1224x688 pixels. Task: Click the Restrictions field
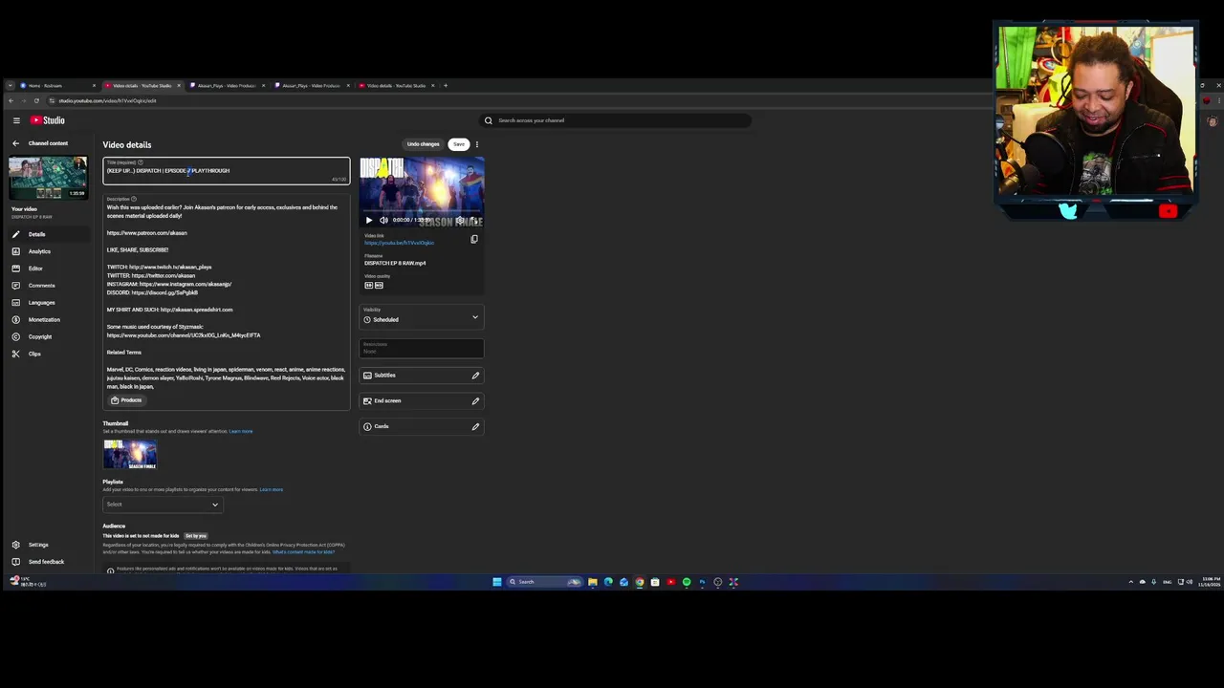tap(422, 348)
